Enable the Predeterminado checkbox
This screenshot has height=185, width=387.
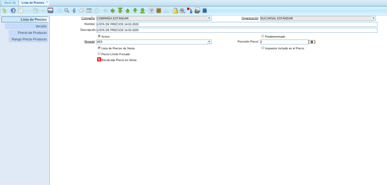263,36
